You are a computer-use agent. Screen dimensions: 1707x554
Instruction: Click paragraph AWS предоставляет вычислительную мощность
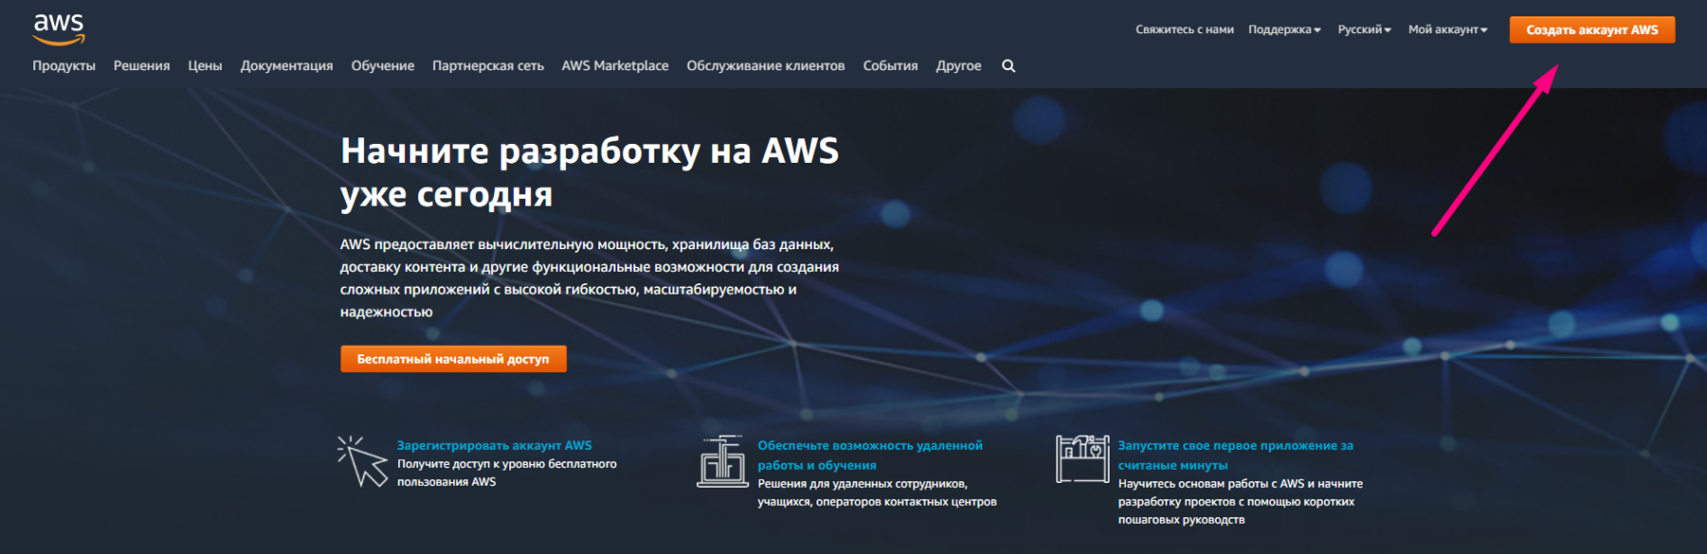(x=589, y=277)
